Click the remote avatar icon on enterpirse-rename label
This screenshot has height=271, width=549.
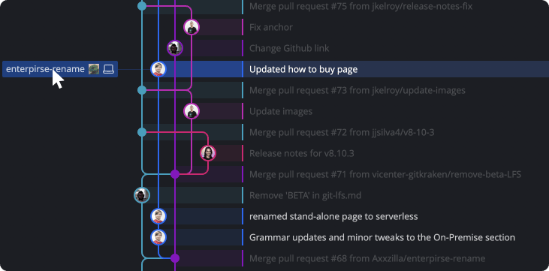point(94,69)
